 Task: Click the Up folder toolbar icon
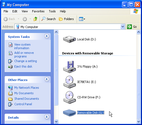[35, 19]
